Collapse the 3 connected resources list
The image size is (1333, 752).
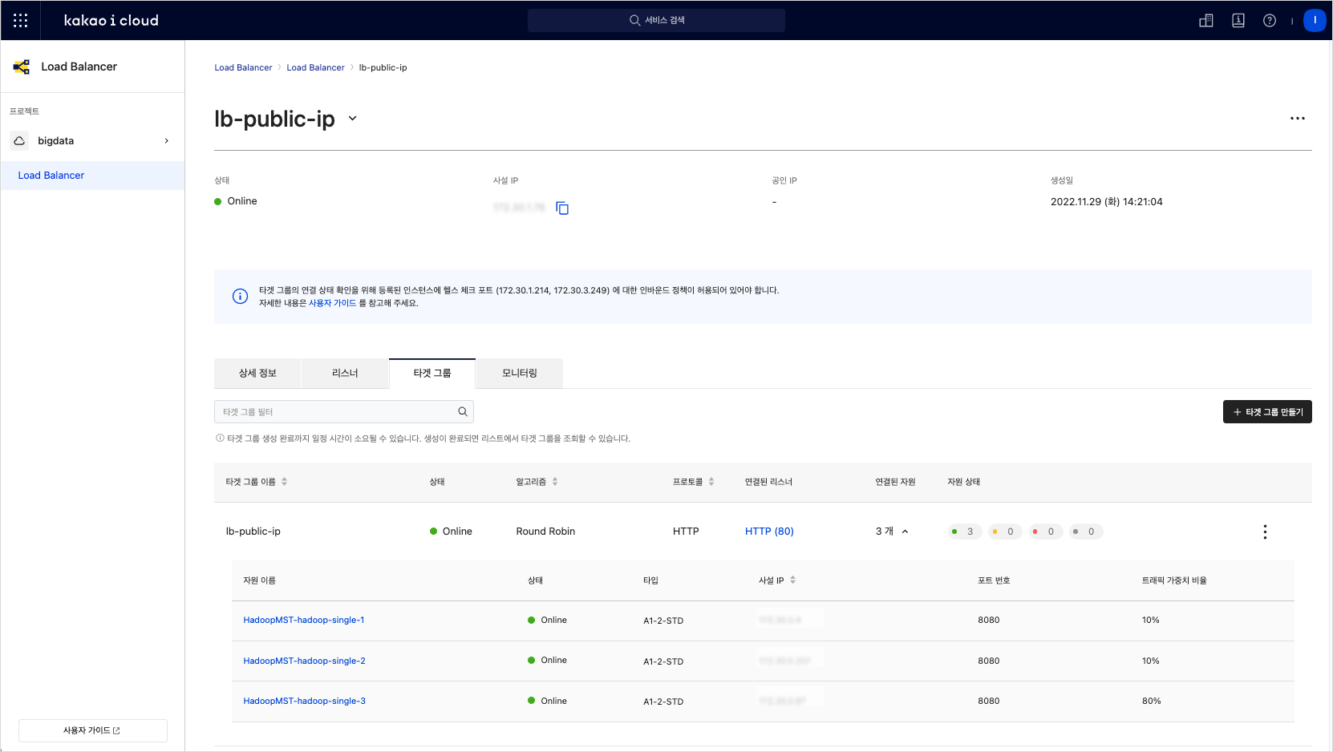pos(905,532)
